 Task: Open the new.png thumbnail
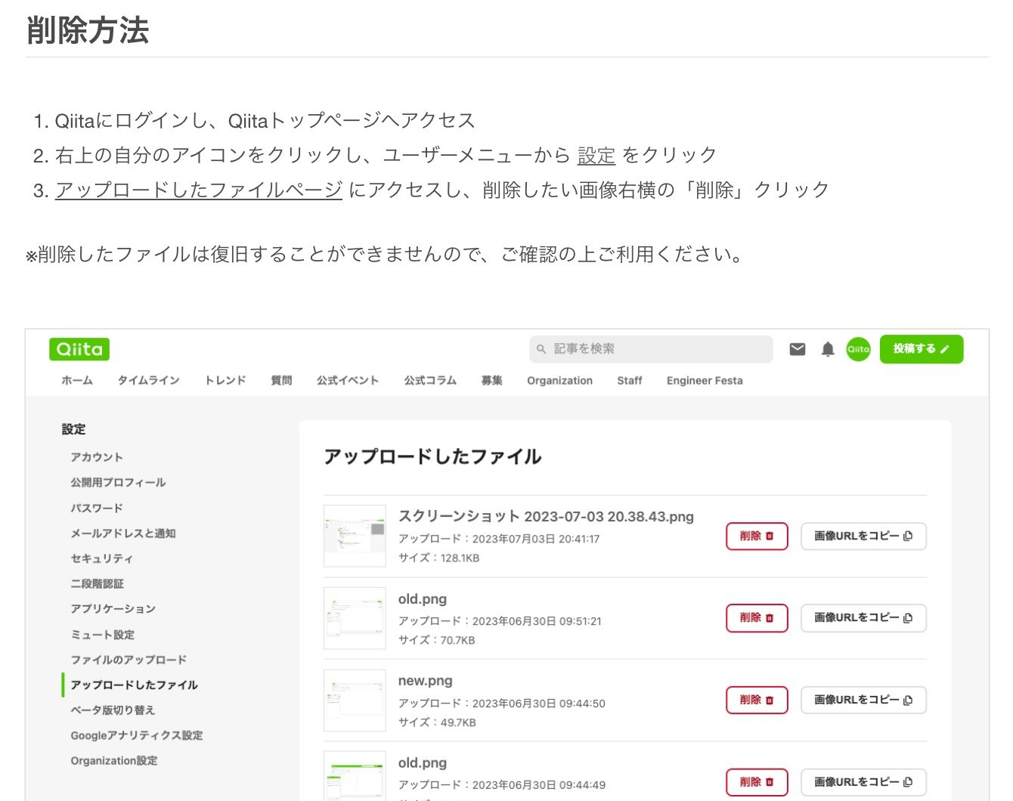[355, 700]
